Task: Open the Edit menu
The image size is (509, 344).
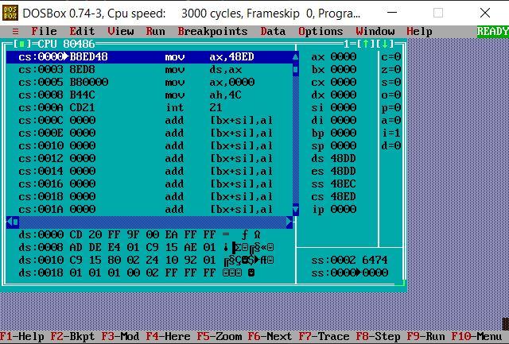Action: point(82,32)
